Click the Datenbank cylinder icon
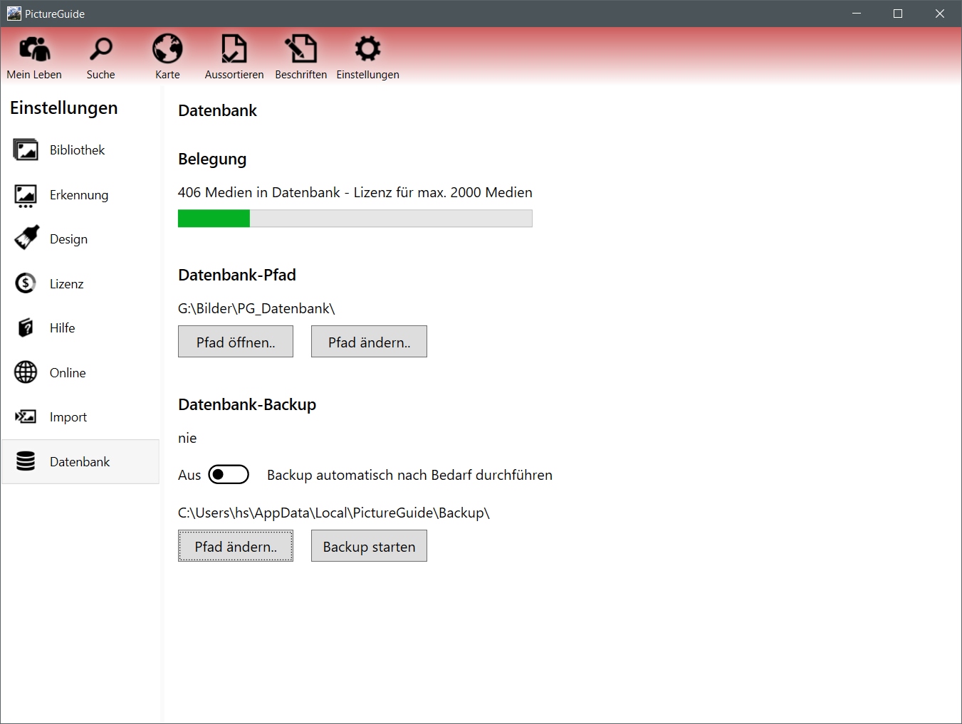The image size is (962, 724). click(26, 461)
